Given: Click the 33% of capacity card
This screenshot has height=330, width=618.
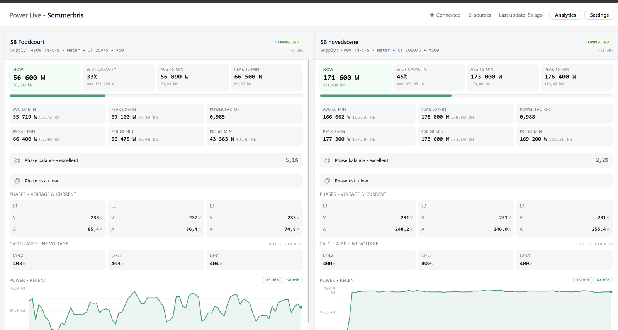Looking at the screenshot, I should (x=119, y=77).
